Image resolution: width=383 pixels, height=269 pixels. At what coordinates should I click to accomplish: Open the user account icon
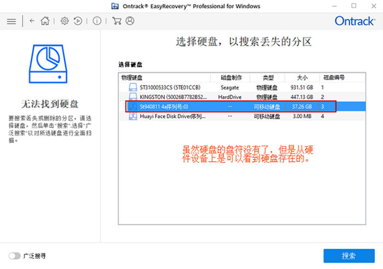point(130,21)
